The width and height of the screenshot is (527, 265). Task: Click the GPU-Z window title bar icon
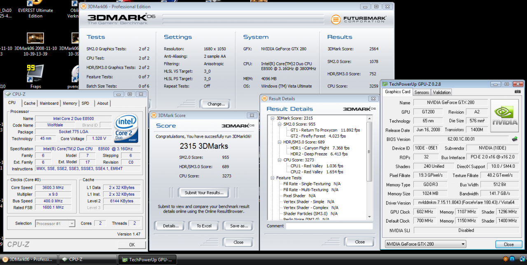[x=385, y=84]
